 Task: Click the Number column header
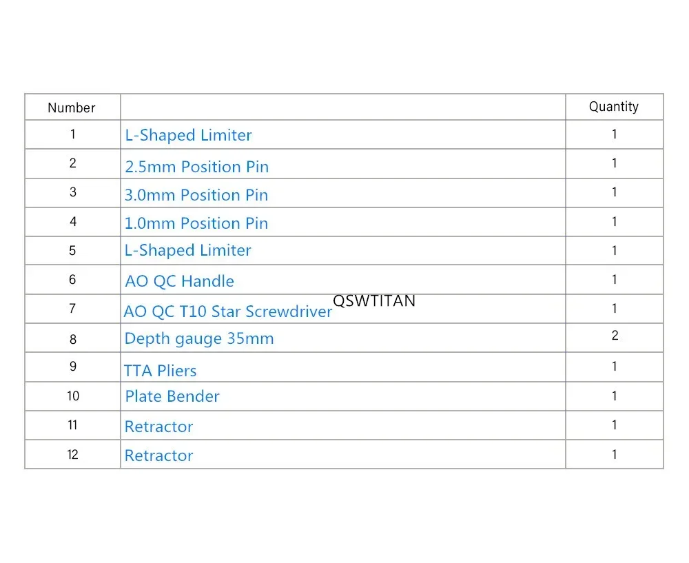click(x=72, y=108)
